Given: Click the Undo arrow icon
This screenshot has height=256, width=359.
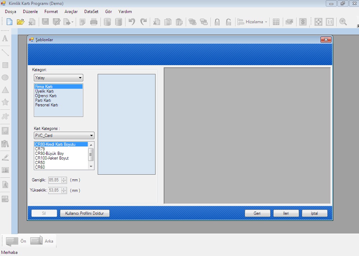Looking at the screenshot, I should point(132,22).
